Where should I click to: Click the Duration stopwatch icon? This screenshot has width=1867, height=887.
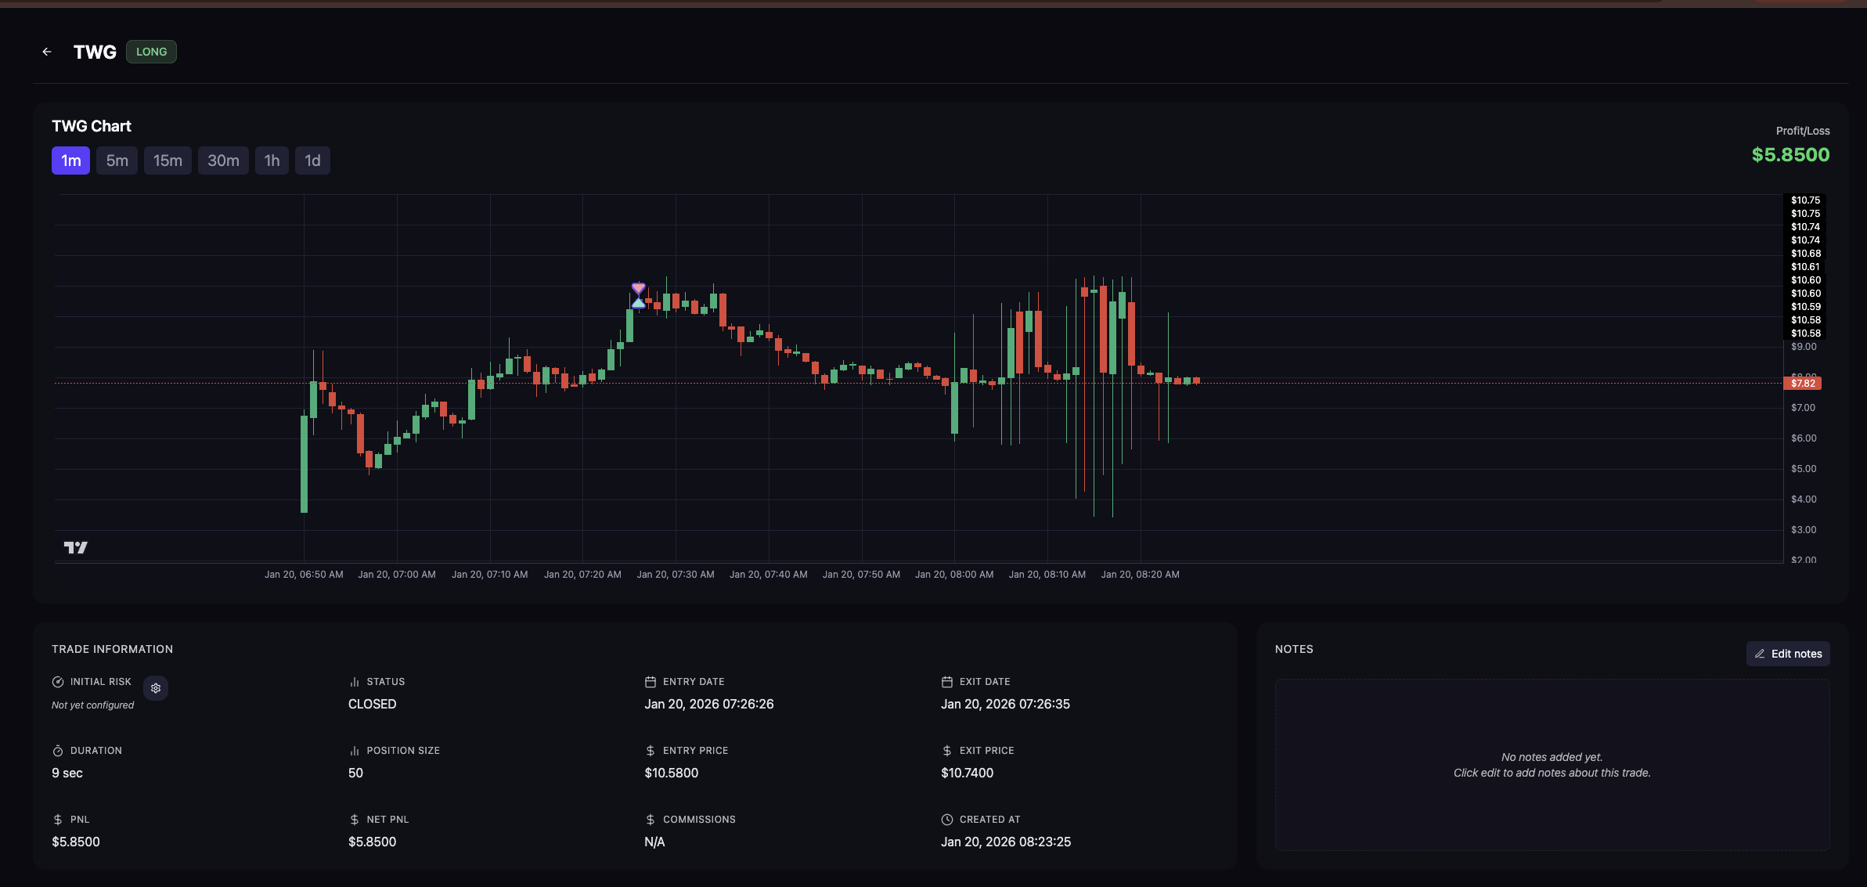pos(58,751)
